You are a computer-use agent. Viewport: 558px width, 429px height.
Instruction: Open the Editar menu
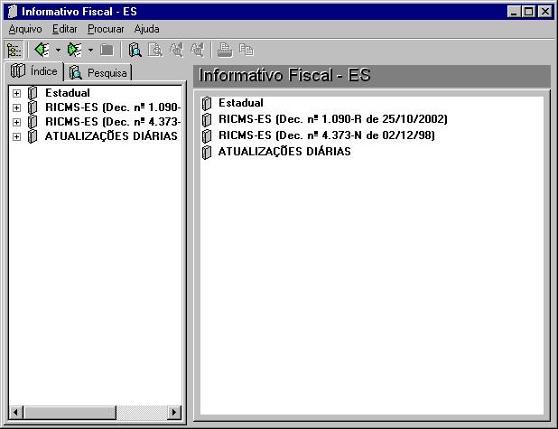pos(65,29)
